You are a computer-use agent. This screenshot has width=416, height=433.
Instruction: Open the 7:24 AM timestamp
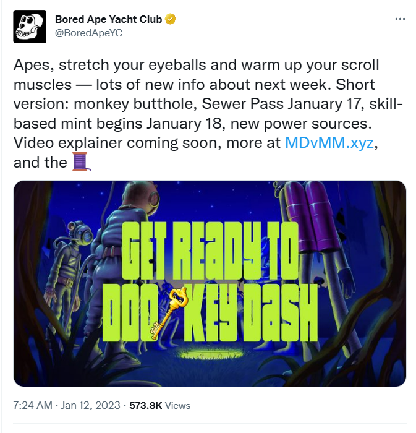click(x=33, y=405)
